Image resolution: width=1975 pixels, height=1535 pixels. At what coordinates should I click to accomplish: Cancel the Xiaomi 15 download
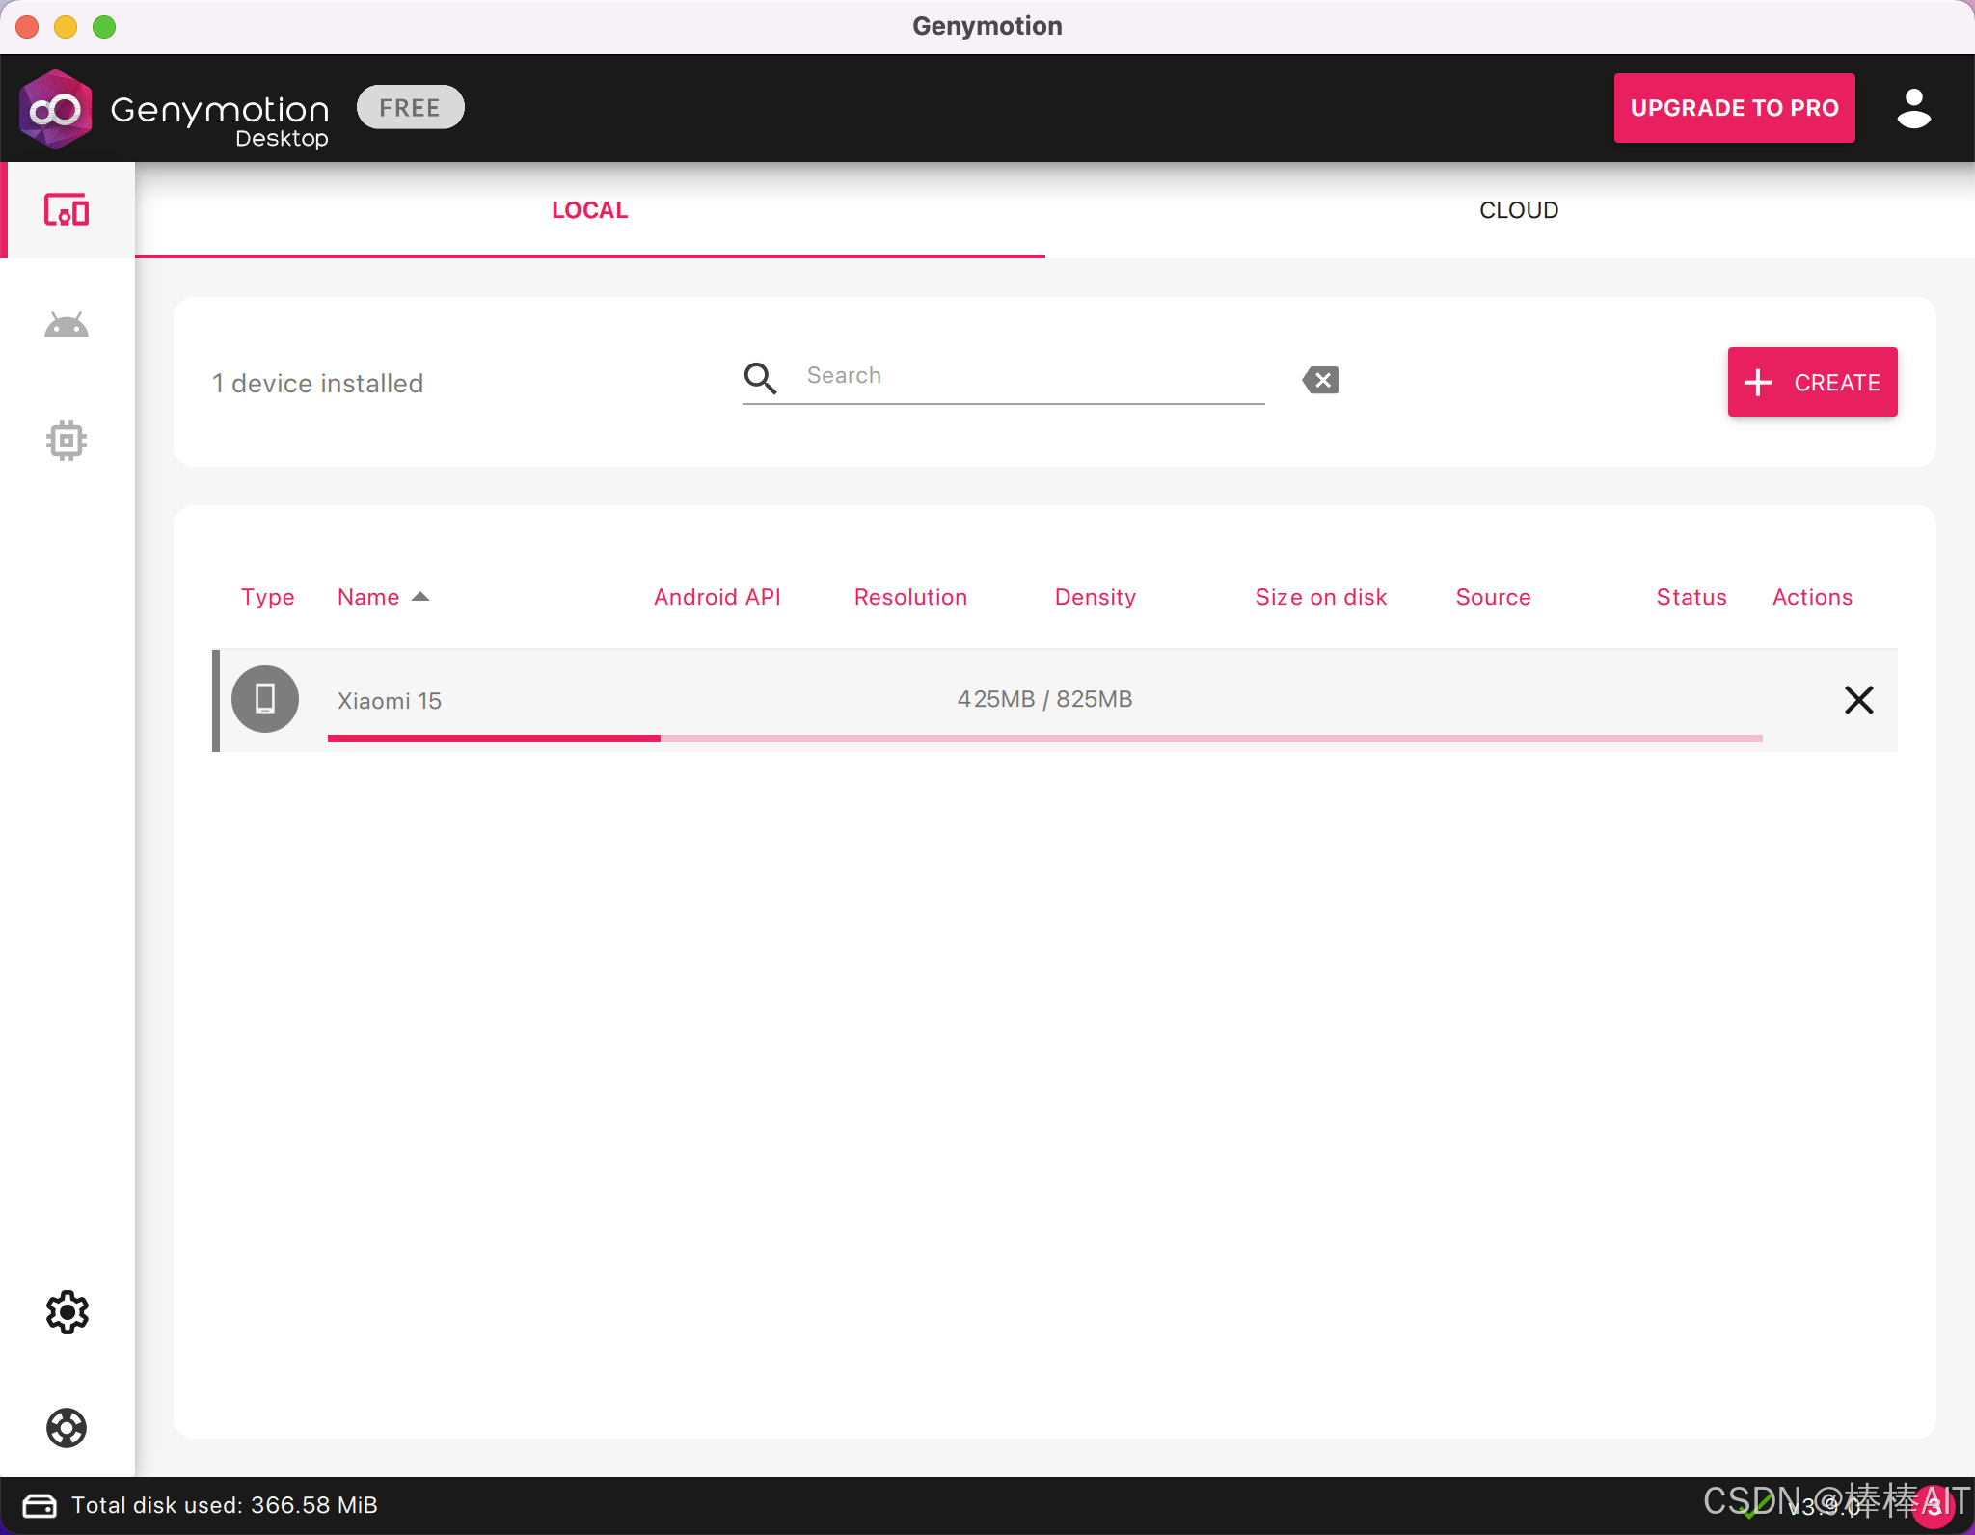coord(1858,699)
